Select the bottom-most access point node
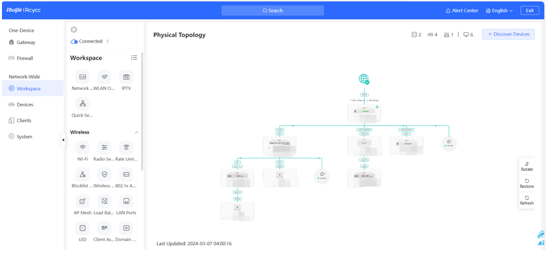This screenshot has height=253, width=546. [x=237, y=210]
